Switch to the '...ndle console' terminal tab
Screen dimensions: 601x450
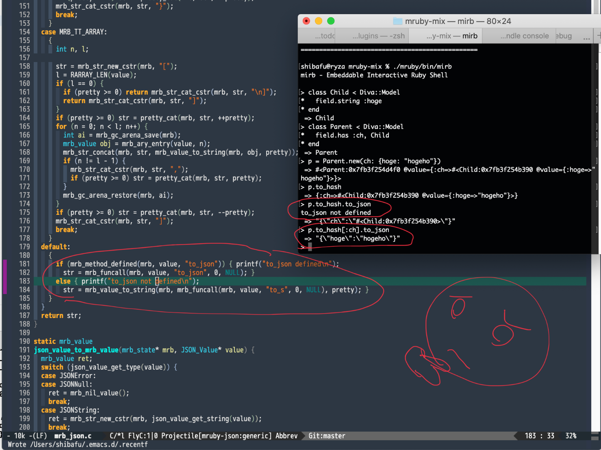(524, 36)
